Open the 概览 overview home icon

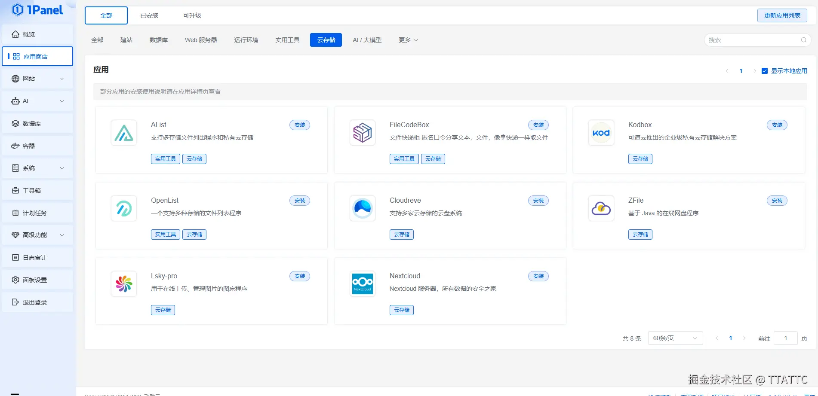(x=15, y=34)
